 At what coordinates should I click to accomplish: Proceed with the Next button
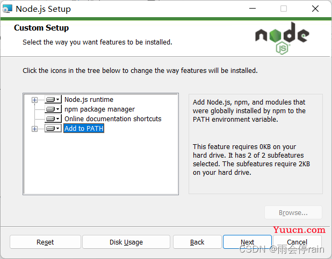(x=247, y=242)
